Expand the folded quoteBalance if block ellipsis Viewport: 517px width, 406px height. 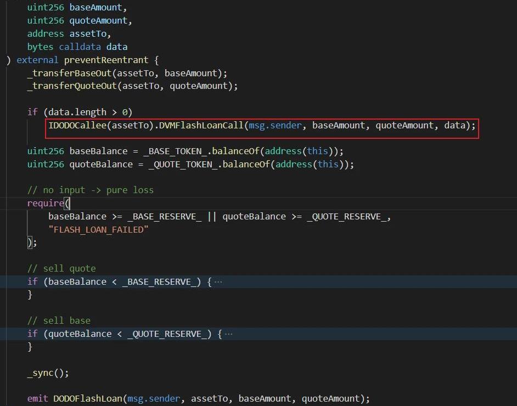[x=229, y=334]
